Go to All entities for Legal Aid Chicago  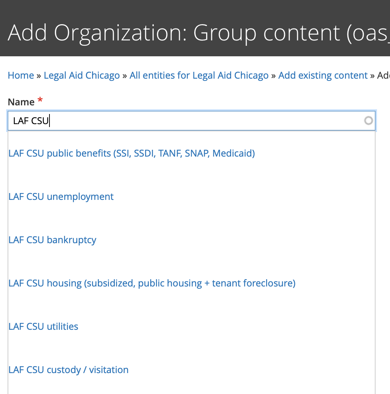199,75
